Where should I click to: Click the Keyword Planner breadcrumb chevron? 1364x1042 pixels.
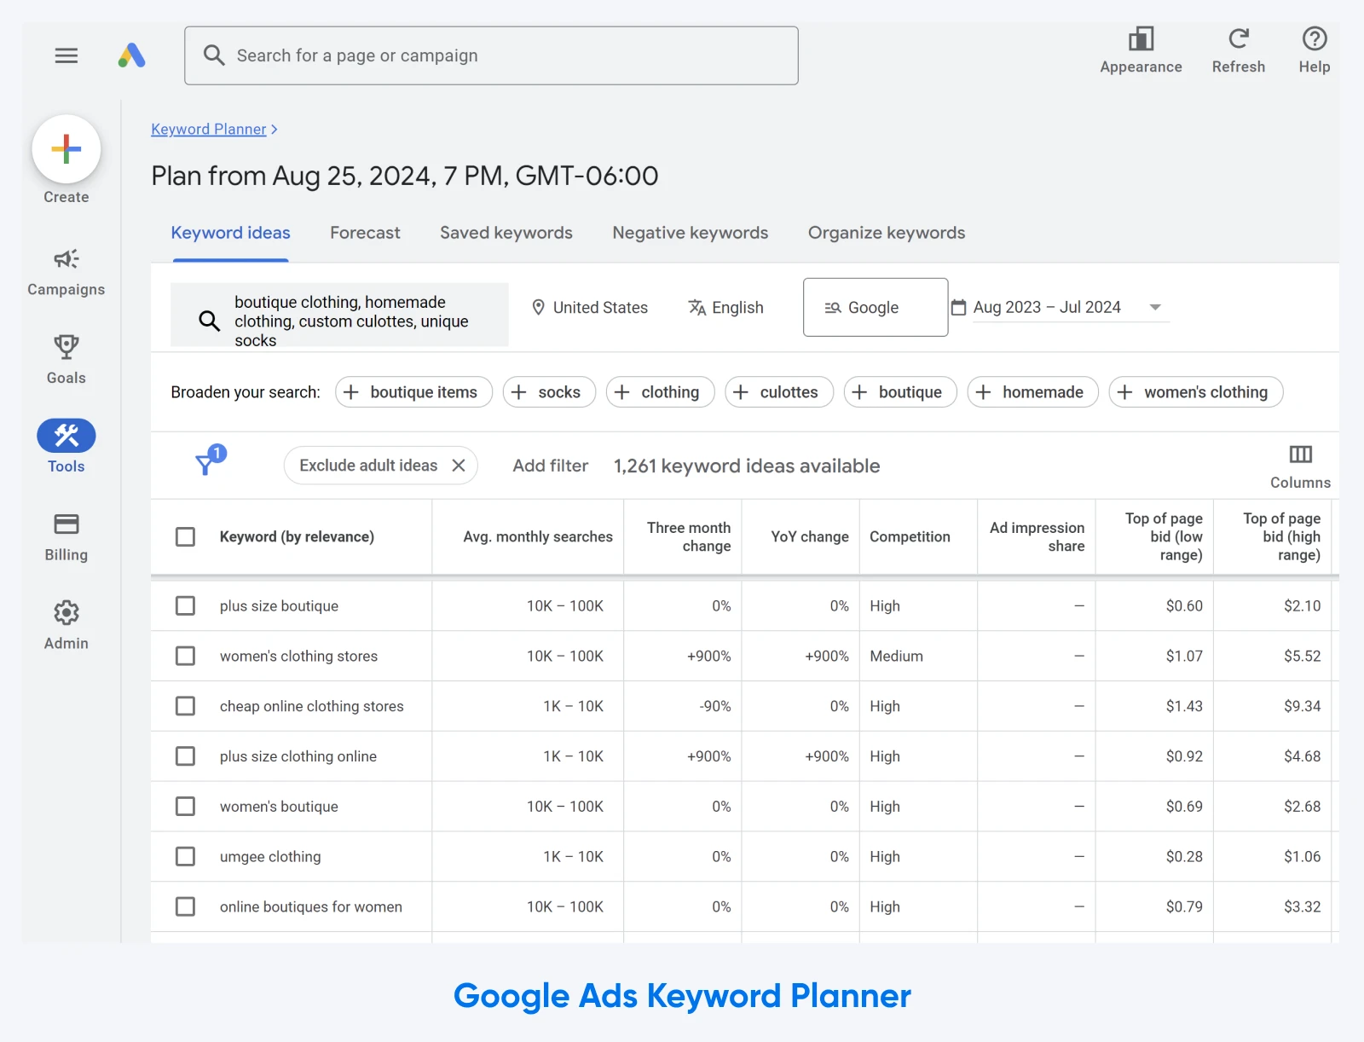(x=275, y=130)
